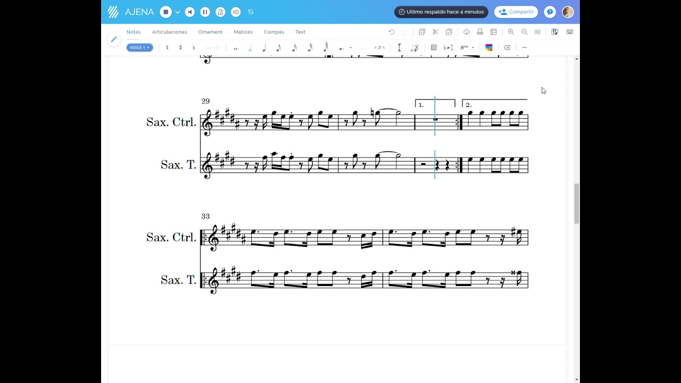Show the keyboard shortcuts icon
This screenshot has width=681, height=383.
[x=570, y=32]
